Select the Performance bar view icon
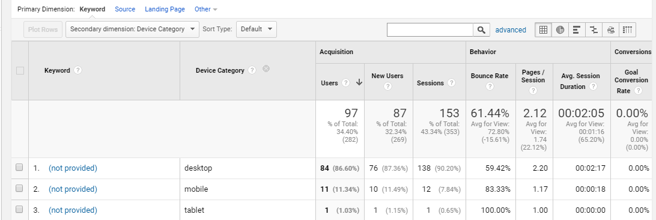This screenshot has height=220, width=656. coord(577,29)
